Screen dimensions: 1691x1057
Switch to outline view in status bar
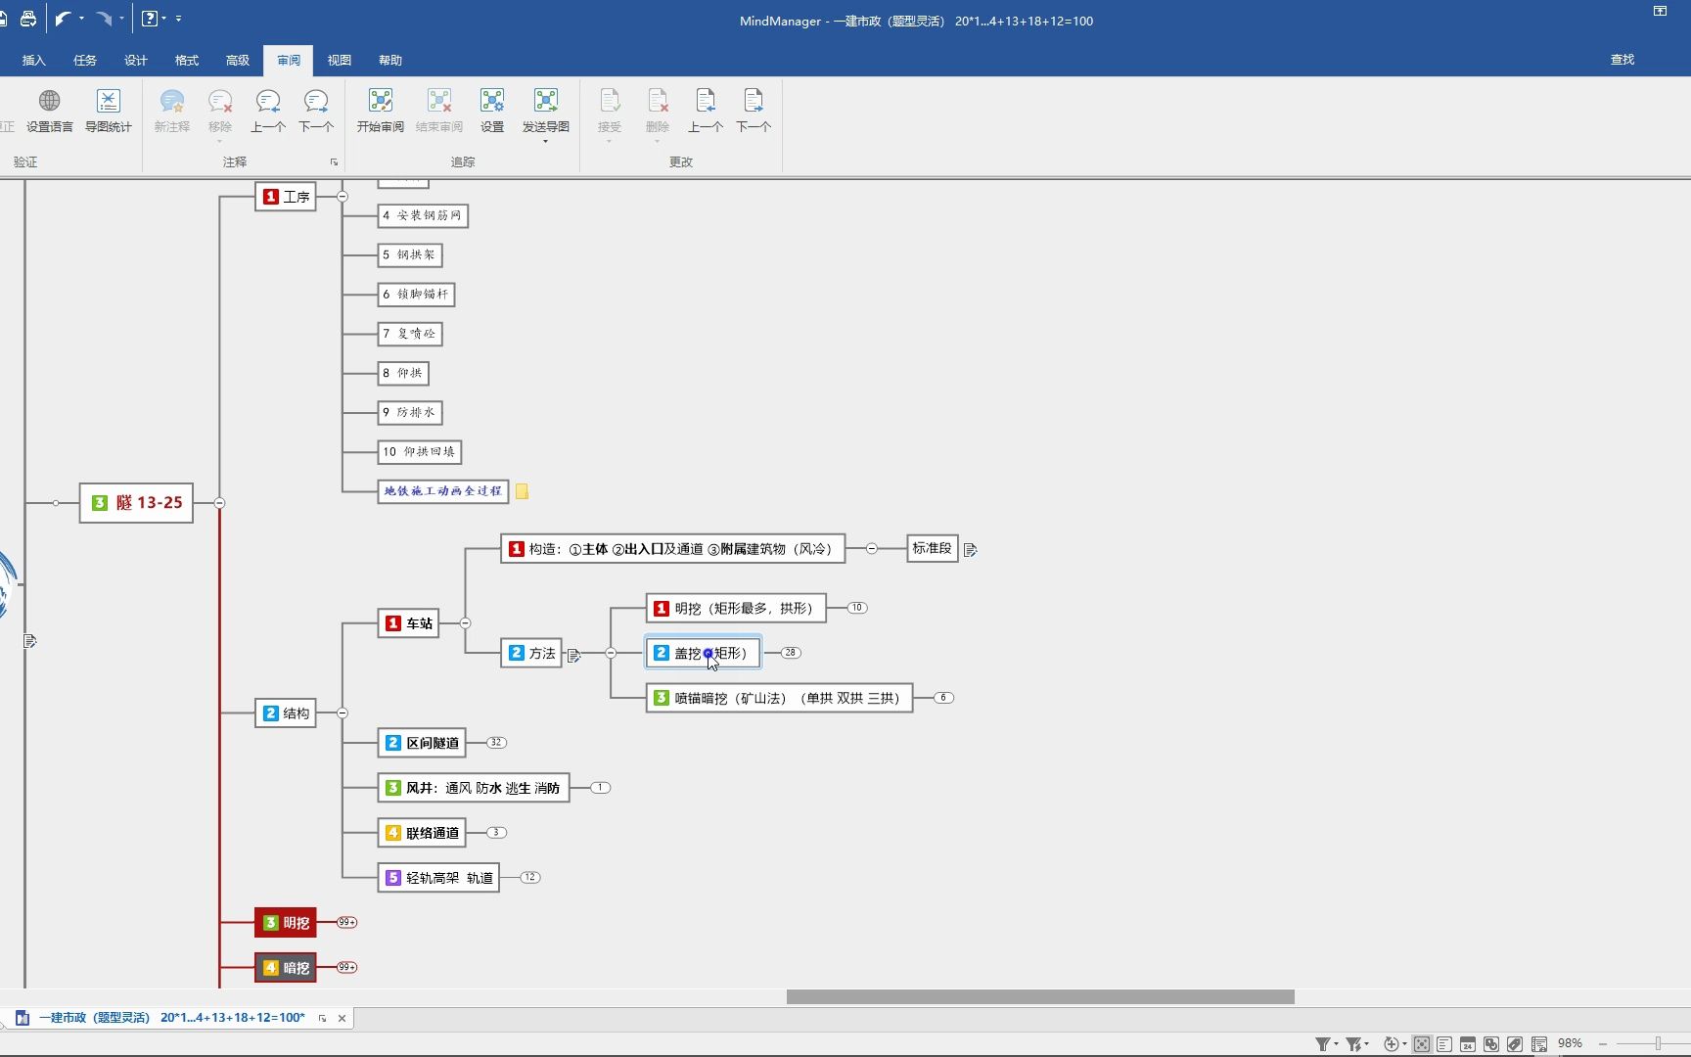[1444, 1044]
